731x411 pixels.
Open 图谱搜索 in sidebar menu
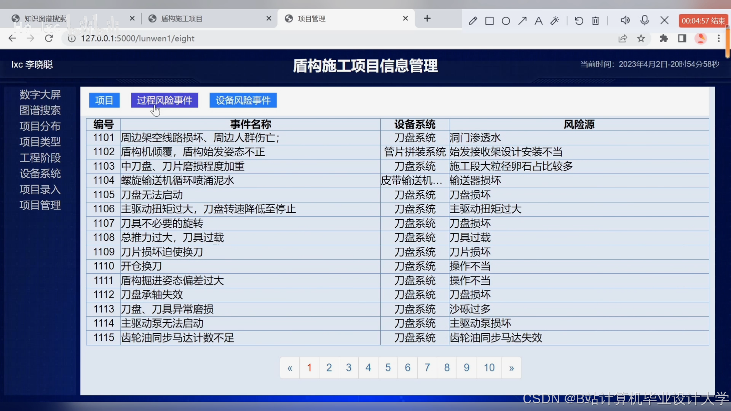[40, 110]
